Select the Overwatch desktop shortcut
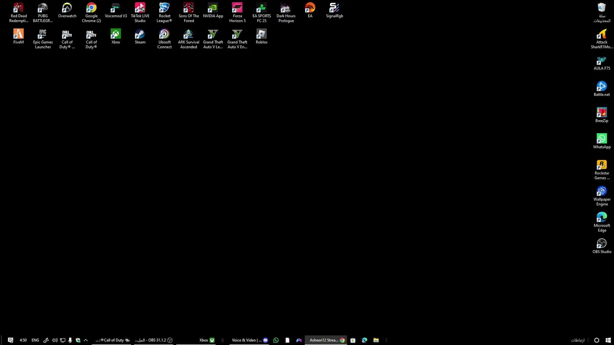This screenshot has height=345, width=614. tap(67, 11)
